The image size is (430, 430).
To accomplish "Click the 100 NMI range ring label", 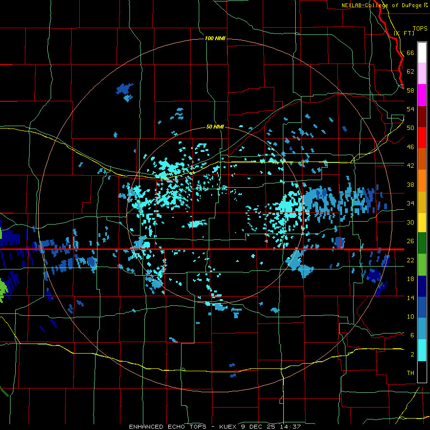I will click(215, 38).
